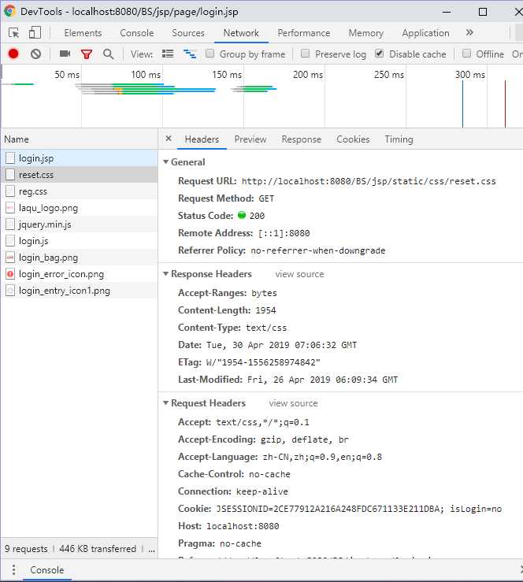This screenshot has width=523, height=582.
Task: Enable Group by frame checkbox
Action: click(x=210, y=54)
